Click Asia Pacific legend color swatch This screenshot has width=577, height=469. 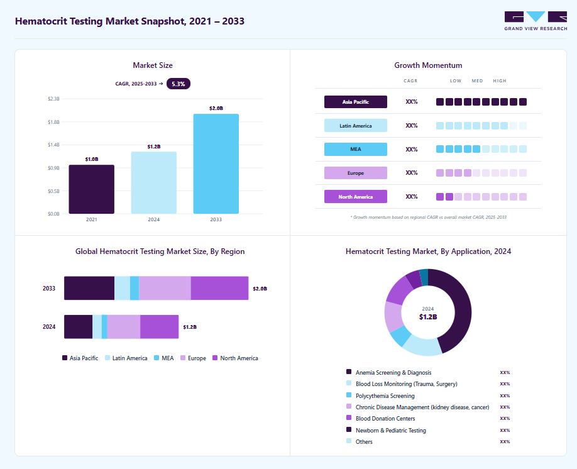(x=65, y=358)
